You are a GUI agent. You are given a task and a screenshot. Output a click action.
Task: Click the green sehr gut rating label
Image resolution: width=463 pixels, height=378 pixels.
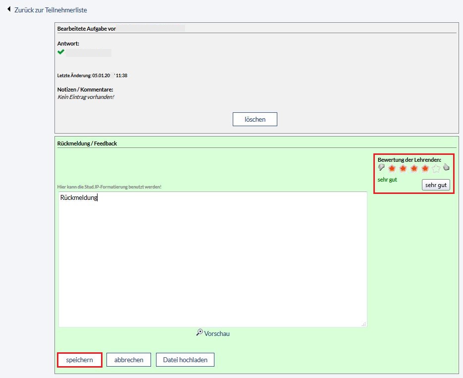click(387, 180)
